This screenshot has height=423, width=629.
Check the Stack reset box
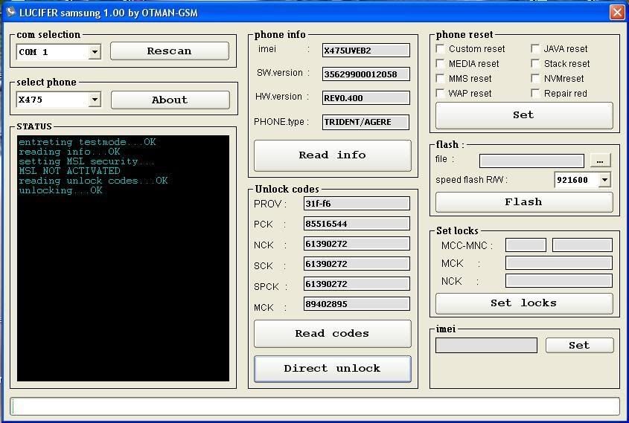pyautogui.click(x=534, y=63)
